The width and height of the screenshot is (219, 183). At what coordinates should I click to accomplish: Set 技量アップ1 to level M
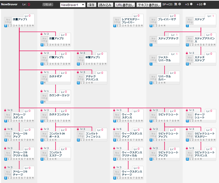33,26
